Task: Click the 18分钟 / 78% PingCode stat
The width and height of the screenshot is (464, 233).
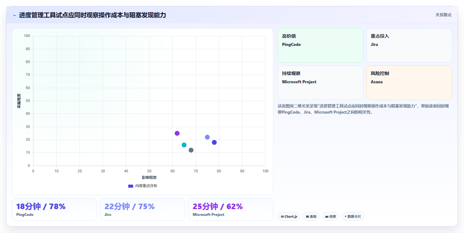Action: (x=54, y=209)
